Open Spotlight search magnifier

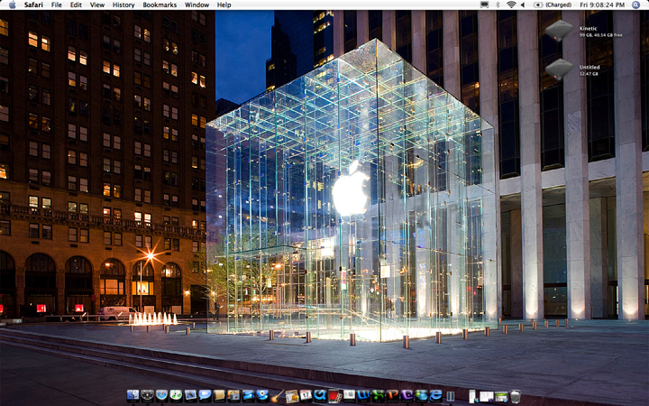point(635,5)
